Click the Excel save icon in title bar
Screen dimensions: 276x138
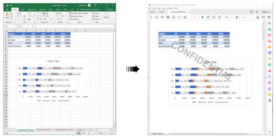[x=6, y=5]
